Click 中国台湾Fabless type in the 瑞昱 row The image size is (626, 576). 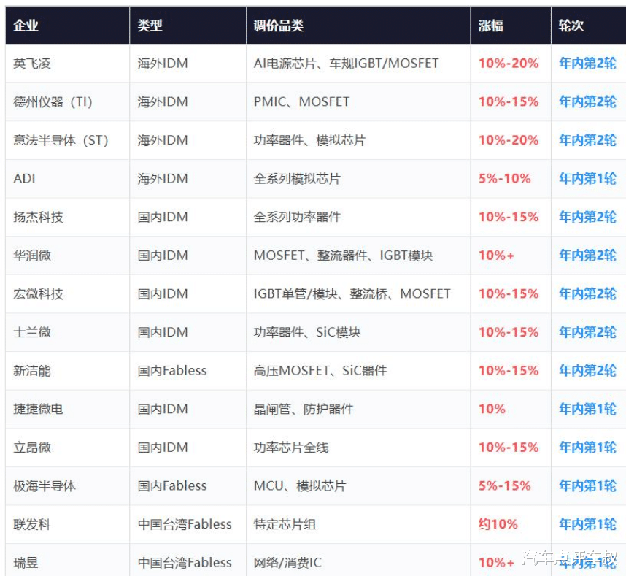[x=185, y=562]
